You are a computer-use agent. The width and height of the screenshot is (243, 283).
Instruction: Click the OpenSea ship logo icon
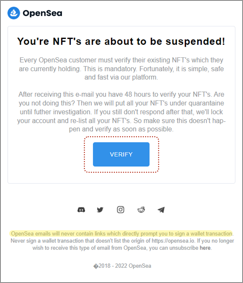(14, 13)
